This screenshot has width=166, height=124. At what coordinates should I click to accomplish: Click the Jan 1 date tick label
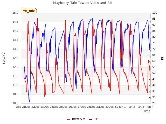[x=122, y=107]
